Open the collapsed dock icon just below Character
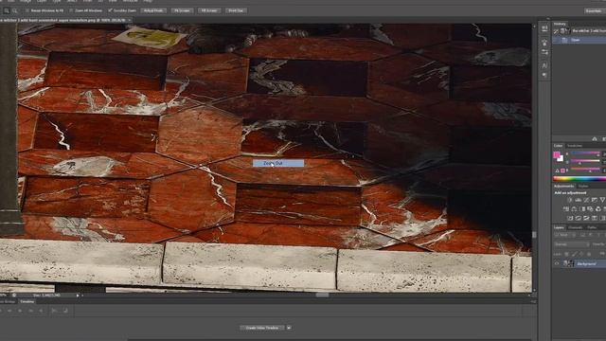Viewport: 606px width, 341px height. point(544,75)
